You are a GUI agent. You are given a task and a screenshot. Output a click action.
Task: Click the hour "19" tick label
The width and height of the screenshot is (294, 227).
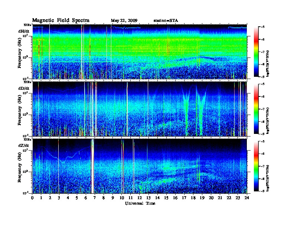pyautogui.click(x=202, y=198)
